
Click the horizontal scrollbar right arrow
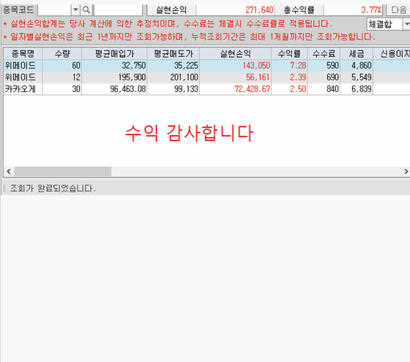coord(406,171)
